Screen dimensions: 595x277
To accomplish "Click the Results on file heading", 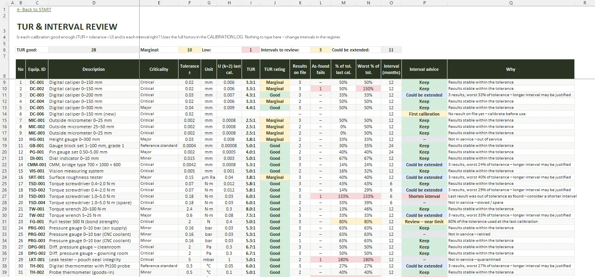I will tap(300, 69).
